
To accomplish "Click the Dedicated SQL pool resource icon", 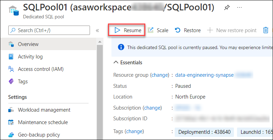I will (x=13, y=10).
